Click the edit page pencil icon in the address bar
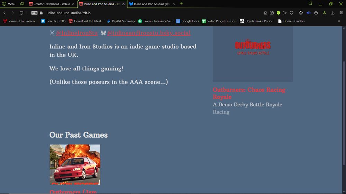Screen dimensions: 346x194 click(265, 13)
